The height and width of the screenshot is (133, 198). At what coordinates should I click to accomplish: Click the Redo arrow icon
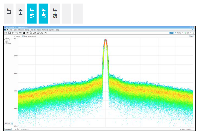[x=16, y=33]
